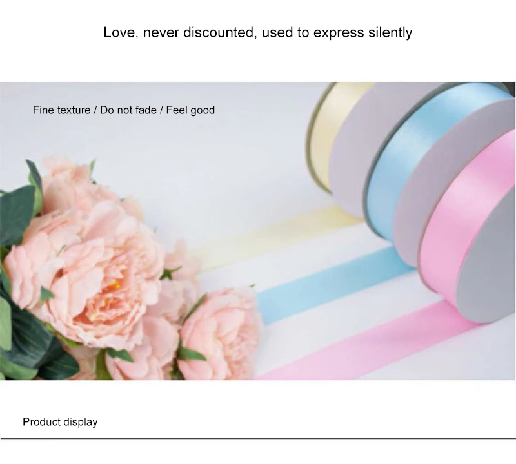Click the "Do not fade" phrase
The height and width of the screenshot is (464, 516).
128,110
